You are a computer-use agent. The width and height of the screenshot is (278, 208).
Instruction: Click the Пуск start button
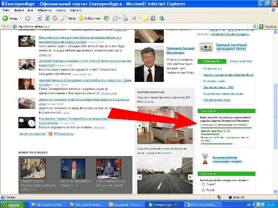click(x=13, y=205)
